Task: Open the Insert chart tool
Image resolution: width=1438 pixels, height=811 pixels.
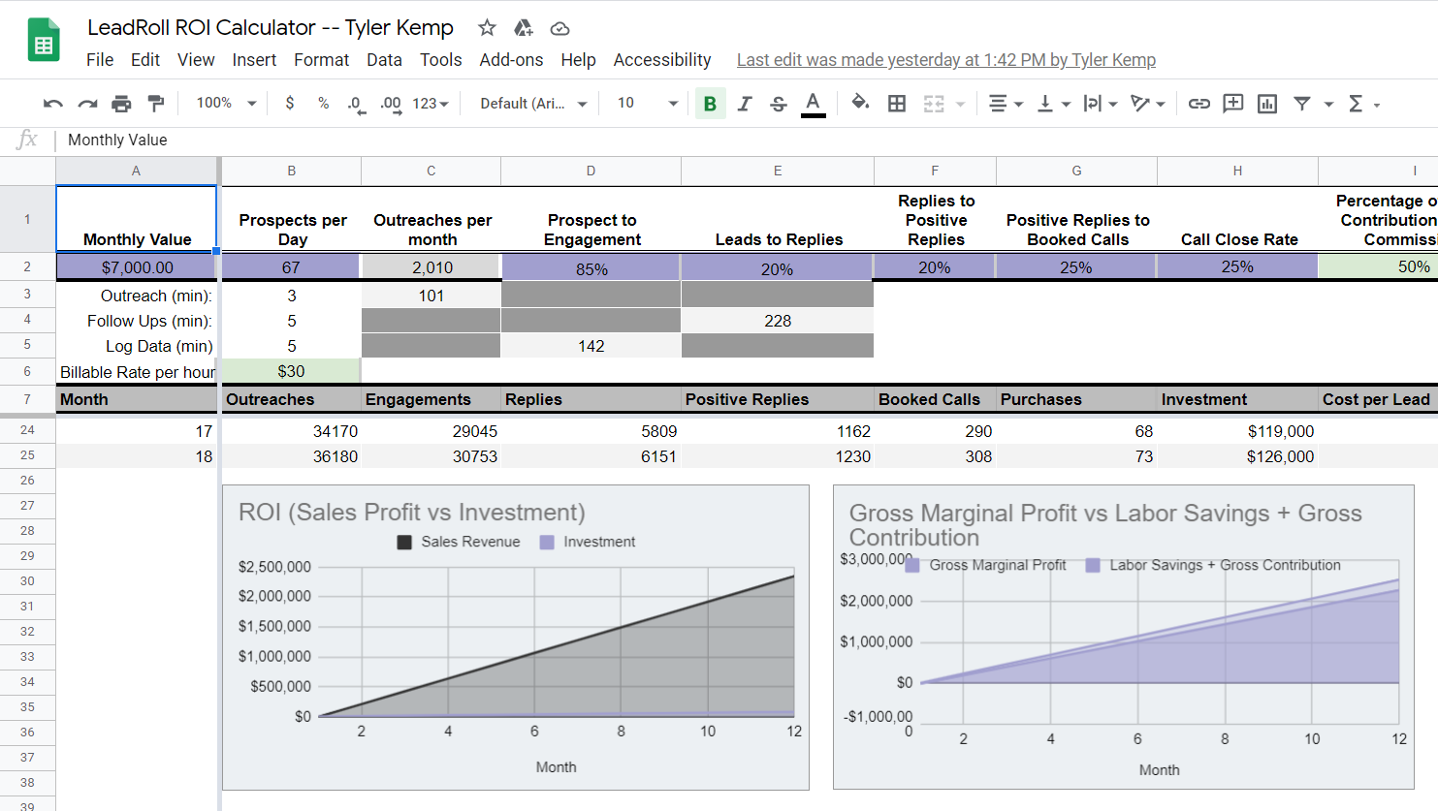Action: coord(1266,103)
